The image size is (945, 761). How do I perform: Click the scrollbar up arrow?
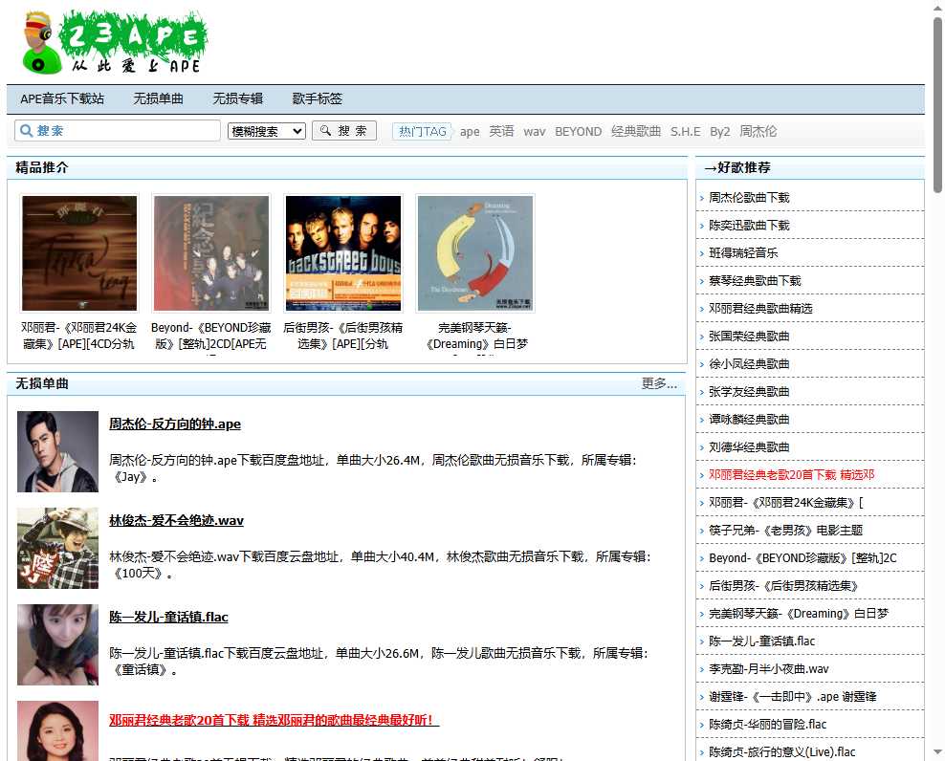tap(936, 8)
